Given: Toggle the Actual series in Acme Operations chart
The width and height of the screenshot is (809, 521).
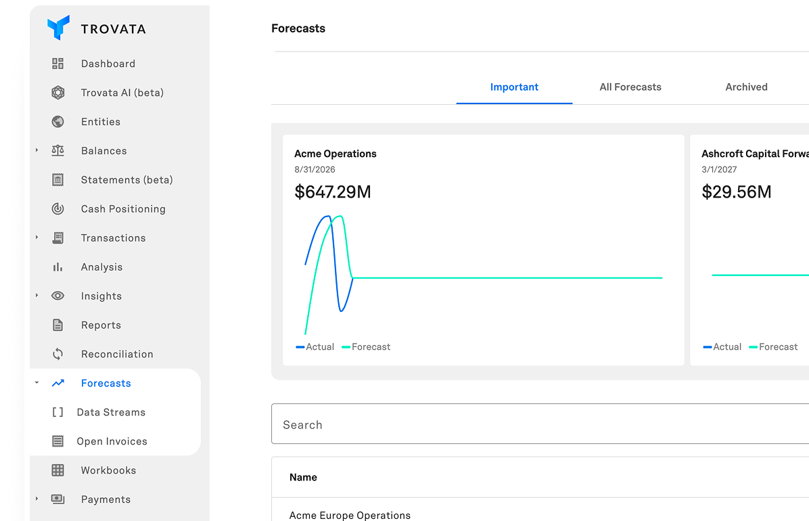Looking at the screenshot, I should (x=315, y=346).
